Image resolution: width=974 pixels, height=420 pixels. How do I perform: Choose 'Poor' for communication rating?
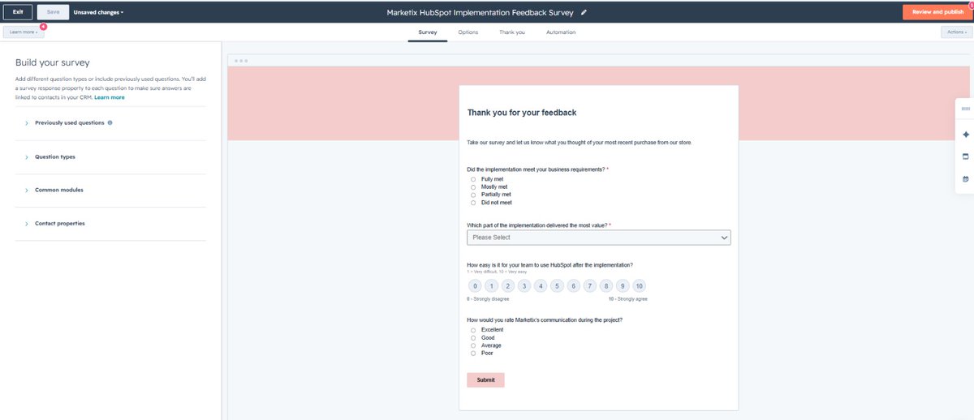coord(473,354)
